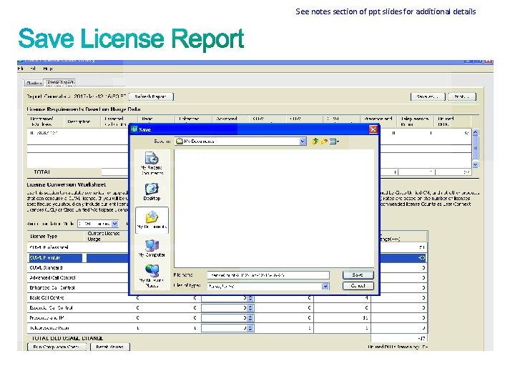Image resolution: width=515 pixels, height=386 pixels.
Task: Open the Help menu
Action: click(x=48, y=69)
